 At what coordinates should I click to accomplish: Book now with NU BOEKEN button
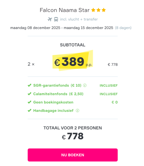click(73, 155)
